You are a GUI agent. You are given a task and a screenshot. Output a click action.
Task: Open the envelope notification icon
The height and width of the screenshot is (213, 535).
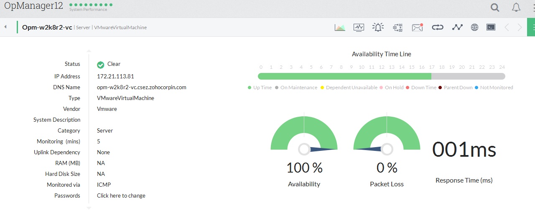[417, 28]
